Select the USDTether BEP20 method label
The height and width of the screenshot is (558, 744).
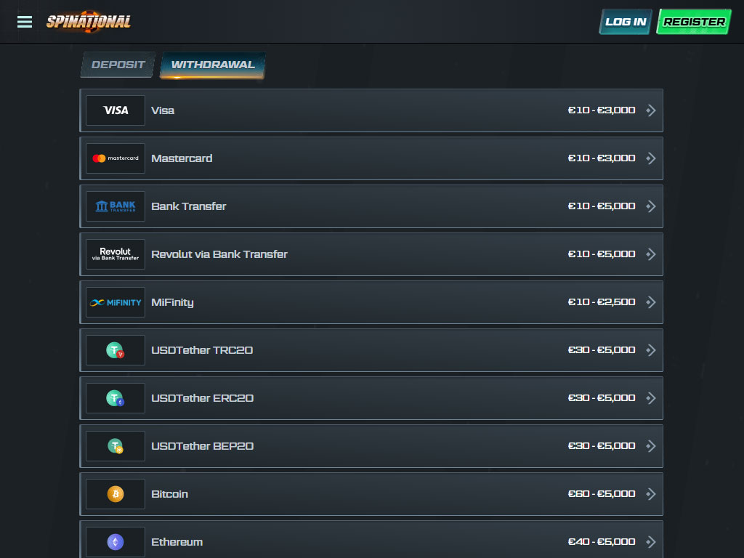pos(202,446)
